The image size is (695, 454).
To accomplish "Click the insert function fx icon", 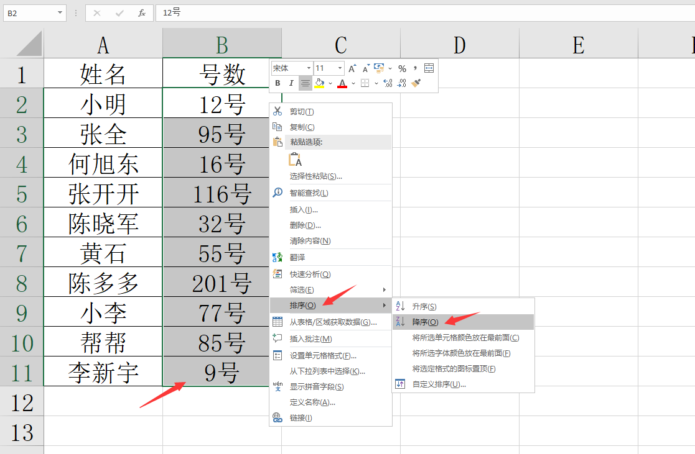I will point(142,13).
